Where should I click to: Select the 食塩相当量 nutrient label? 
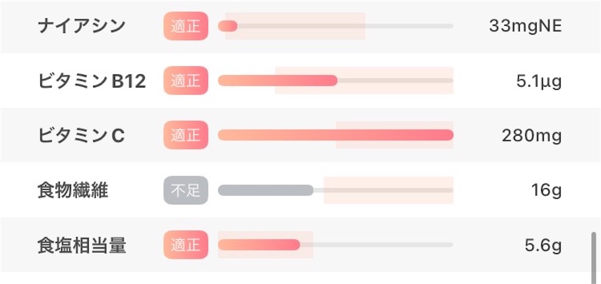tap(82, 245)
